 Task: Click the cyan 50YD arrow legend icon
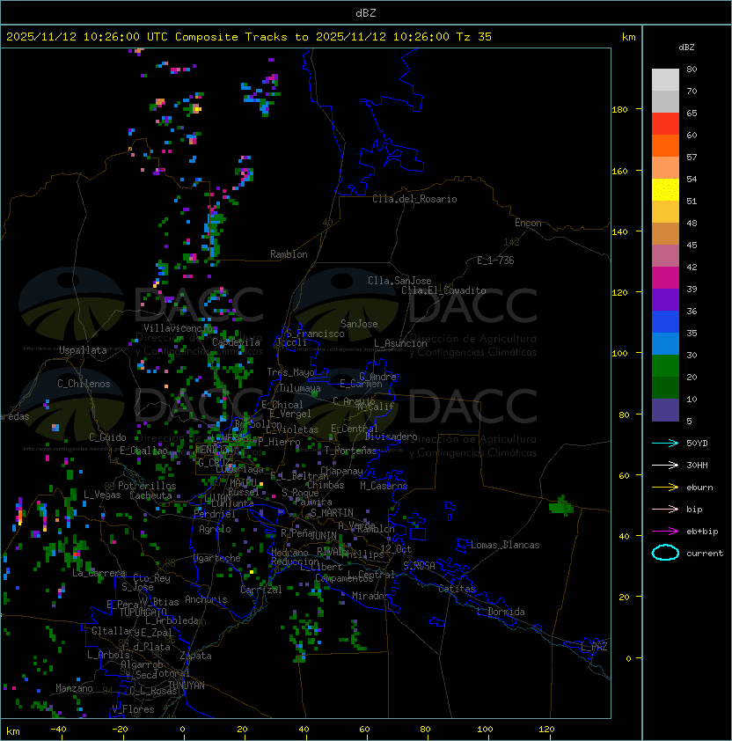point(665,444)
